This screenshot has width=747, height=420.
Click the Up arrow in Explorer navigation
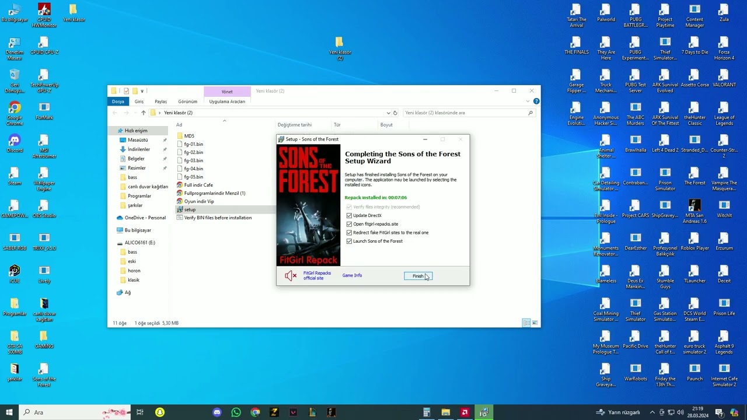(143, 113)
